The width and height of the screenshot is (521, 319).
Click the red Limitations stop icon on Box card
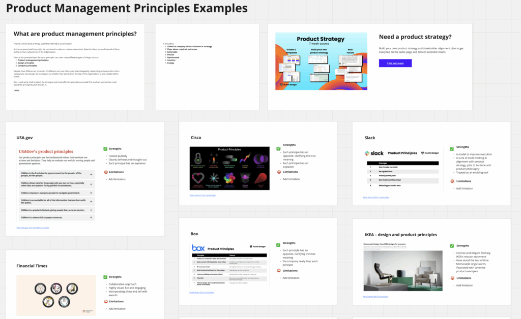(279, 271)
